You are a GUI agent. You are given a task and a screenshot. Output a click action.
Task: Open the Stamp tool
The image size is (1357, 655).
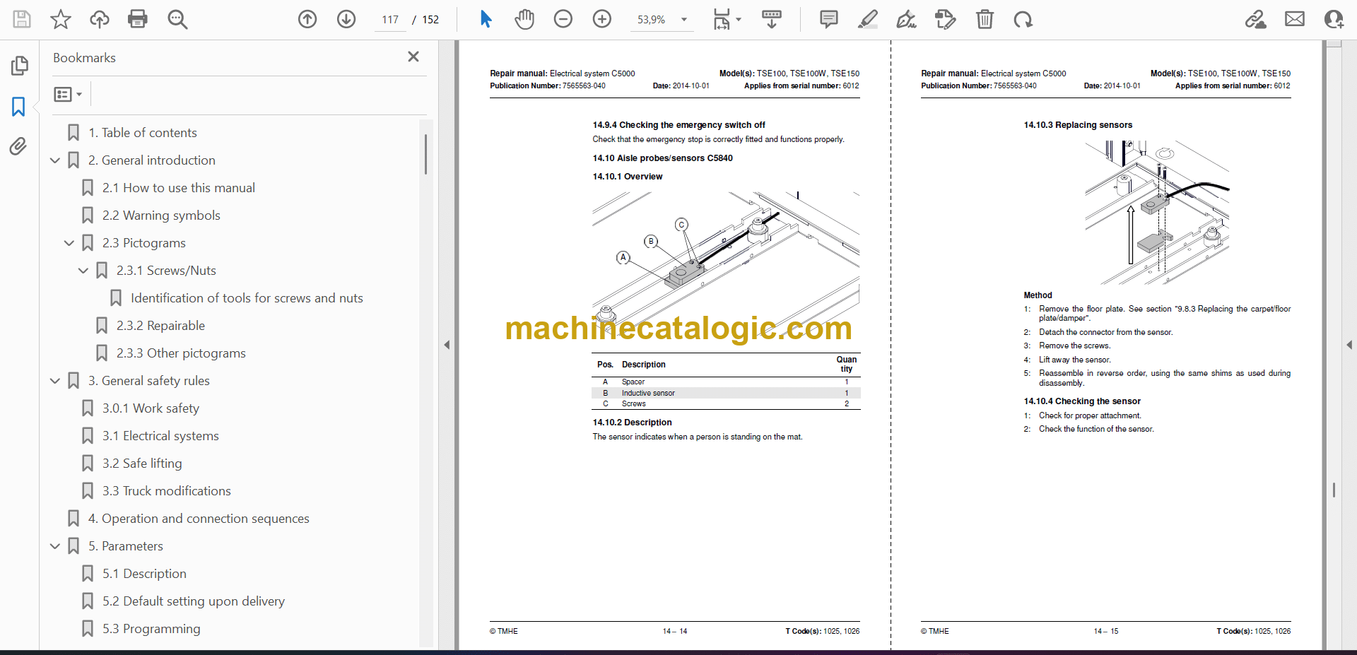[945, 19]
